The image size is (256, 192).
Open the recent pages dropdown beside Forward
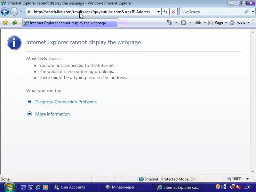21,12
